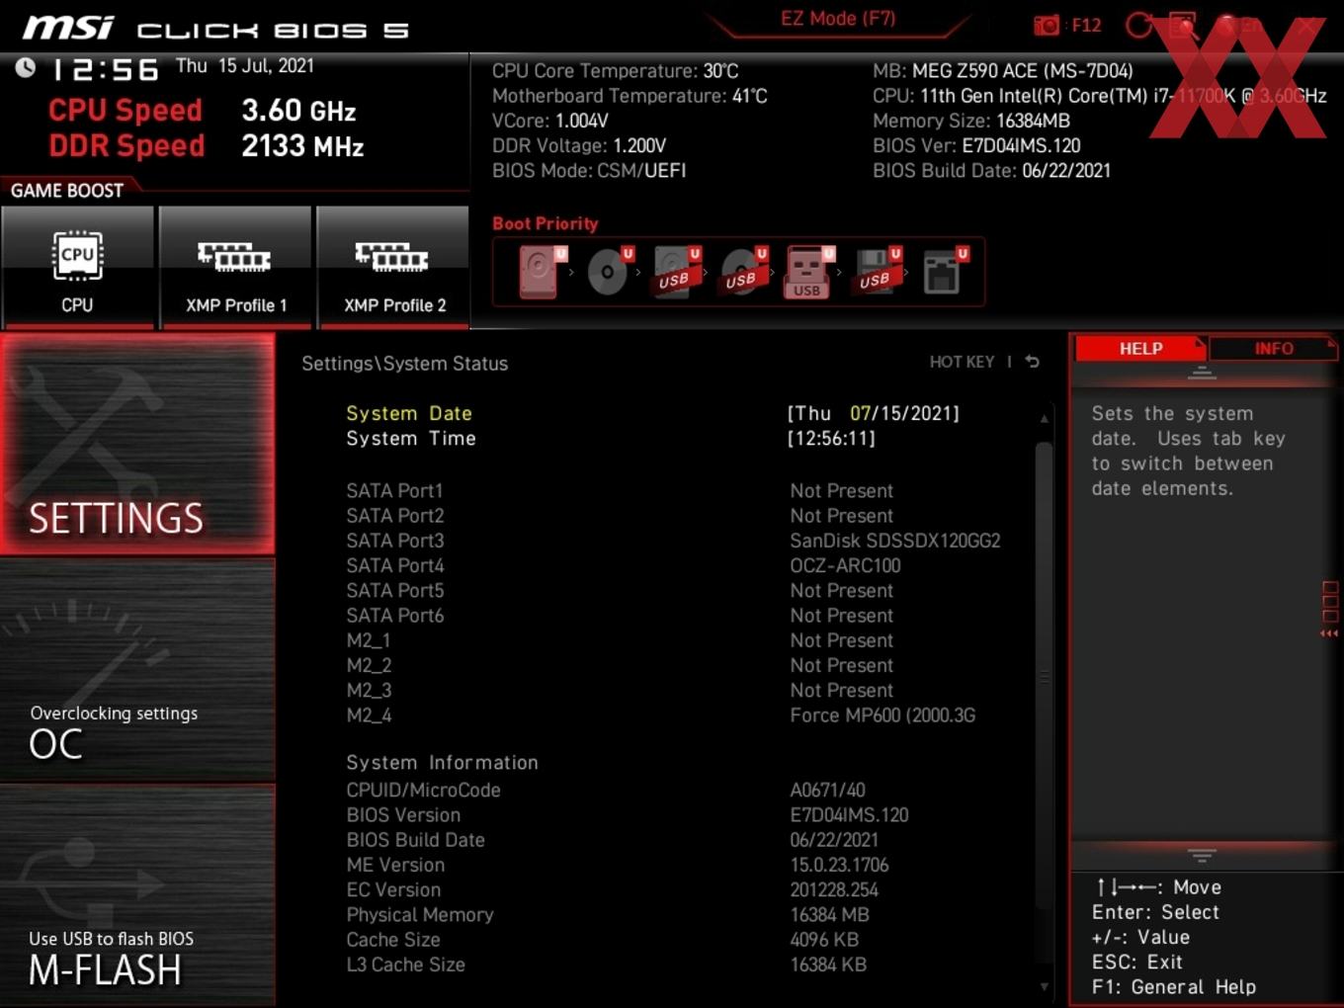Viewport: 1344px width, 1008px height.
Task: Click the screenshot camera icon beside F12
Action: 1046,26
